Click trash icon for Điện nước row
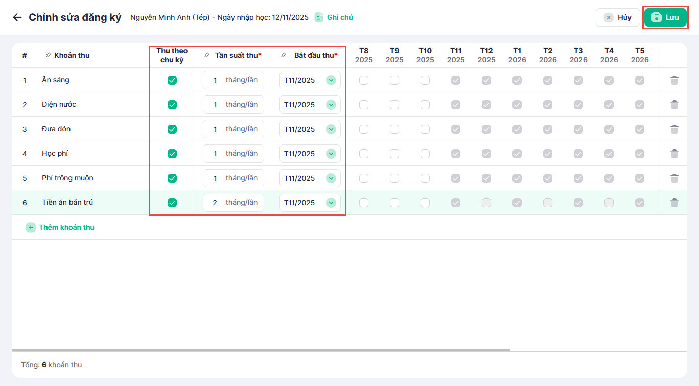Viewport: 699px width, 386px height. point(674,105)
